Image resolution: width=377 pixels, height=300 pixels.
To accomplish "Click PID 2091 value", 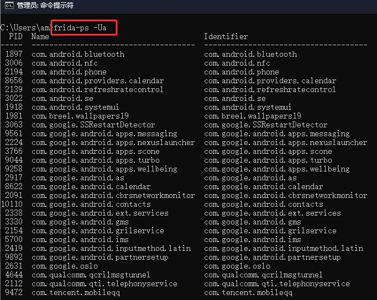I will (x=14, y=195).
